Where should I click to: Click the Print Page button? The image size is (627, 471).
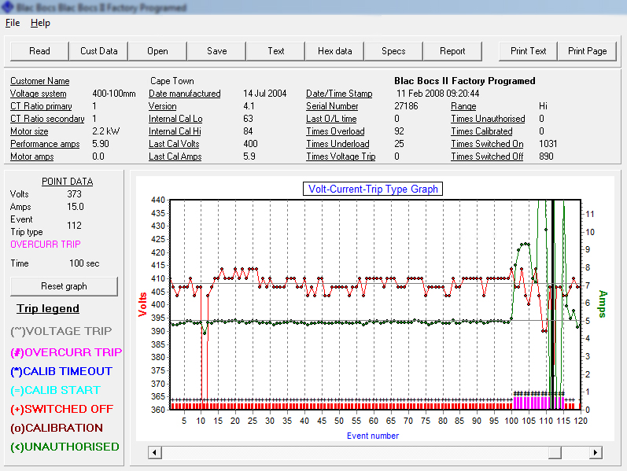point(588,51)
